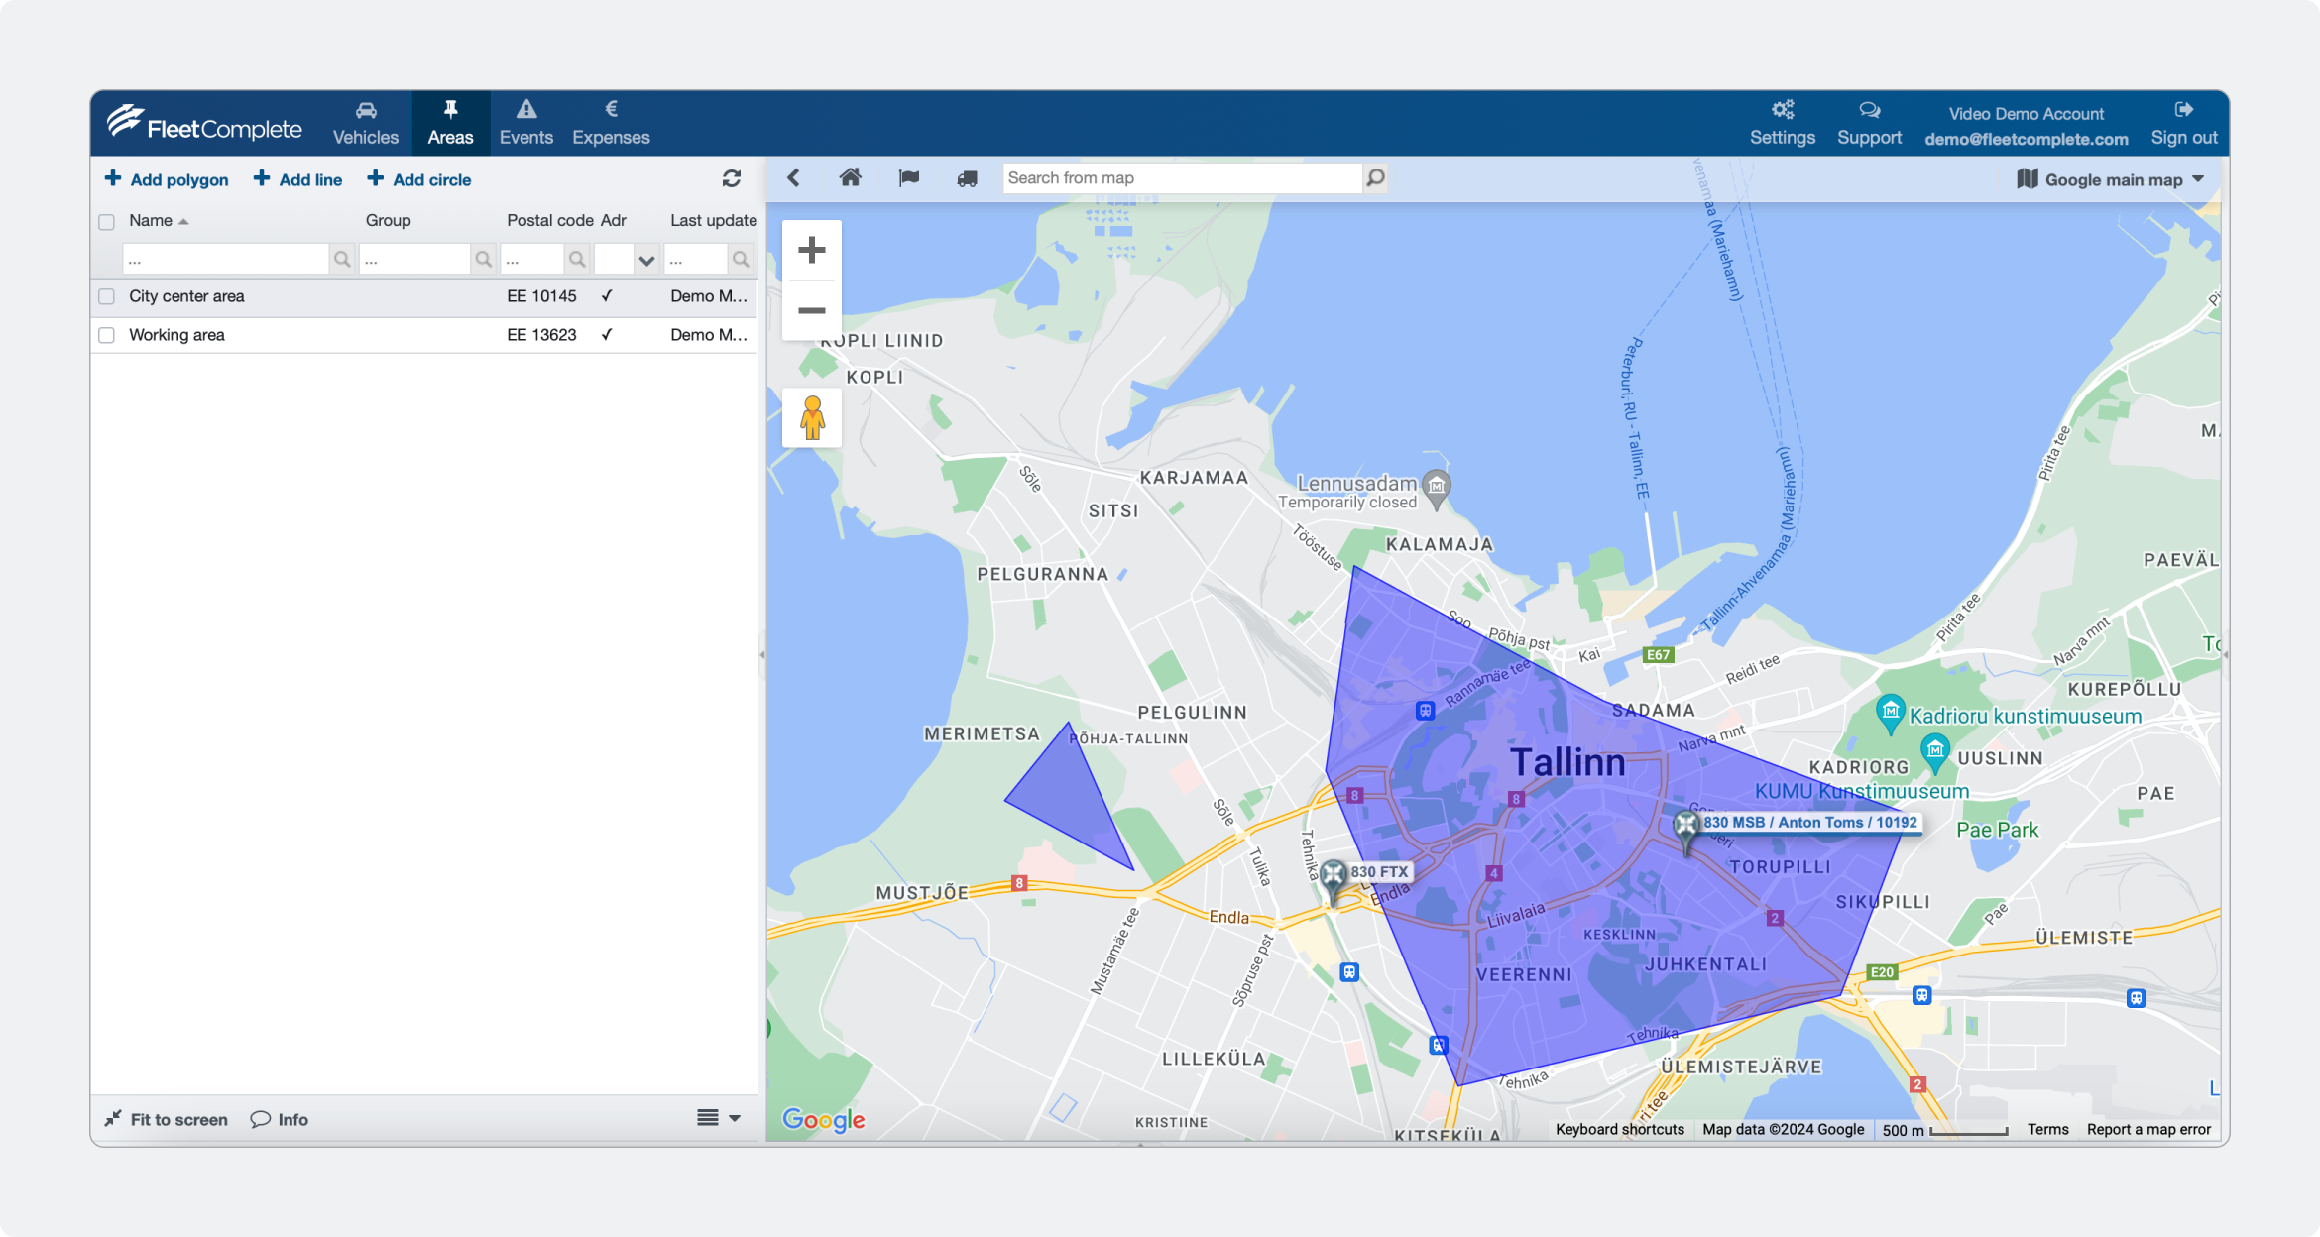
Task: Click Fit to screen
Action: click(167, 1119)
